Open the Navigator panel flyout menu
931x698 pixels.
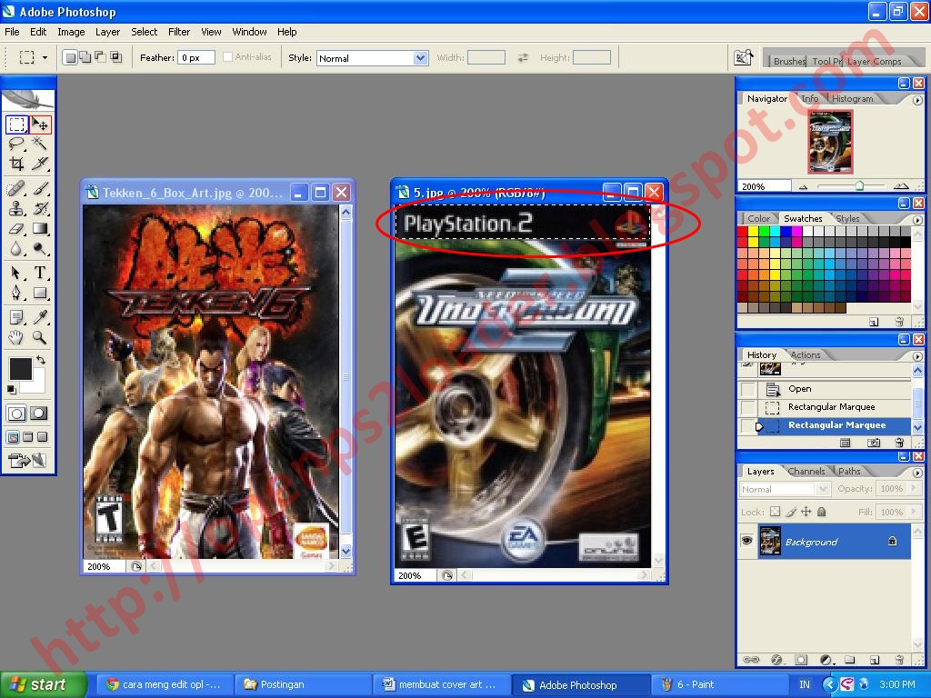click(x=917, y=100)
